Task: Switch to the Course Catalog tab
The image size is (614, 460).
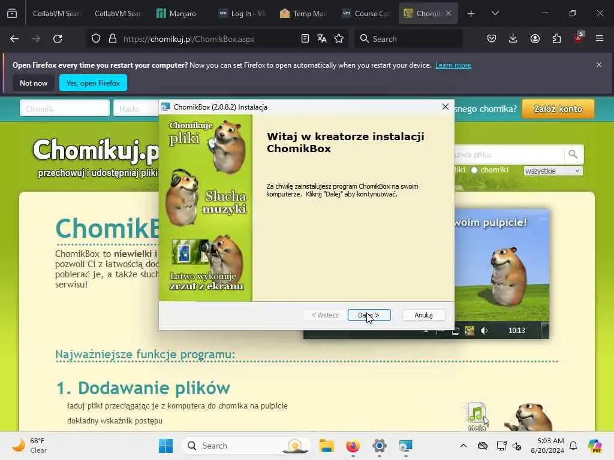Action: 366,13
